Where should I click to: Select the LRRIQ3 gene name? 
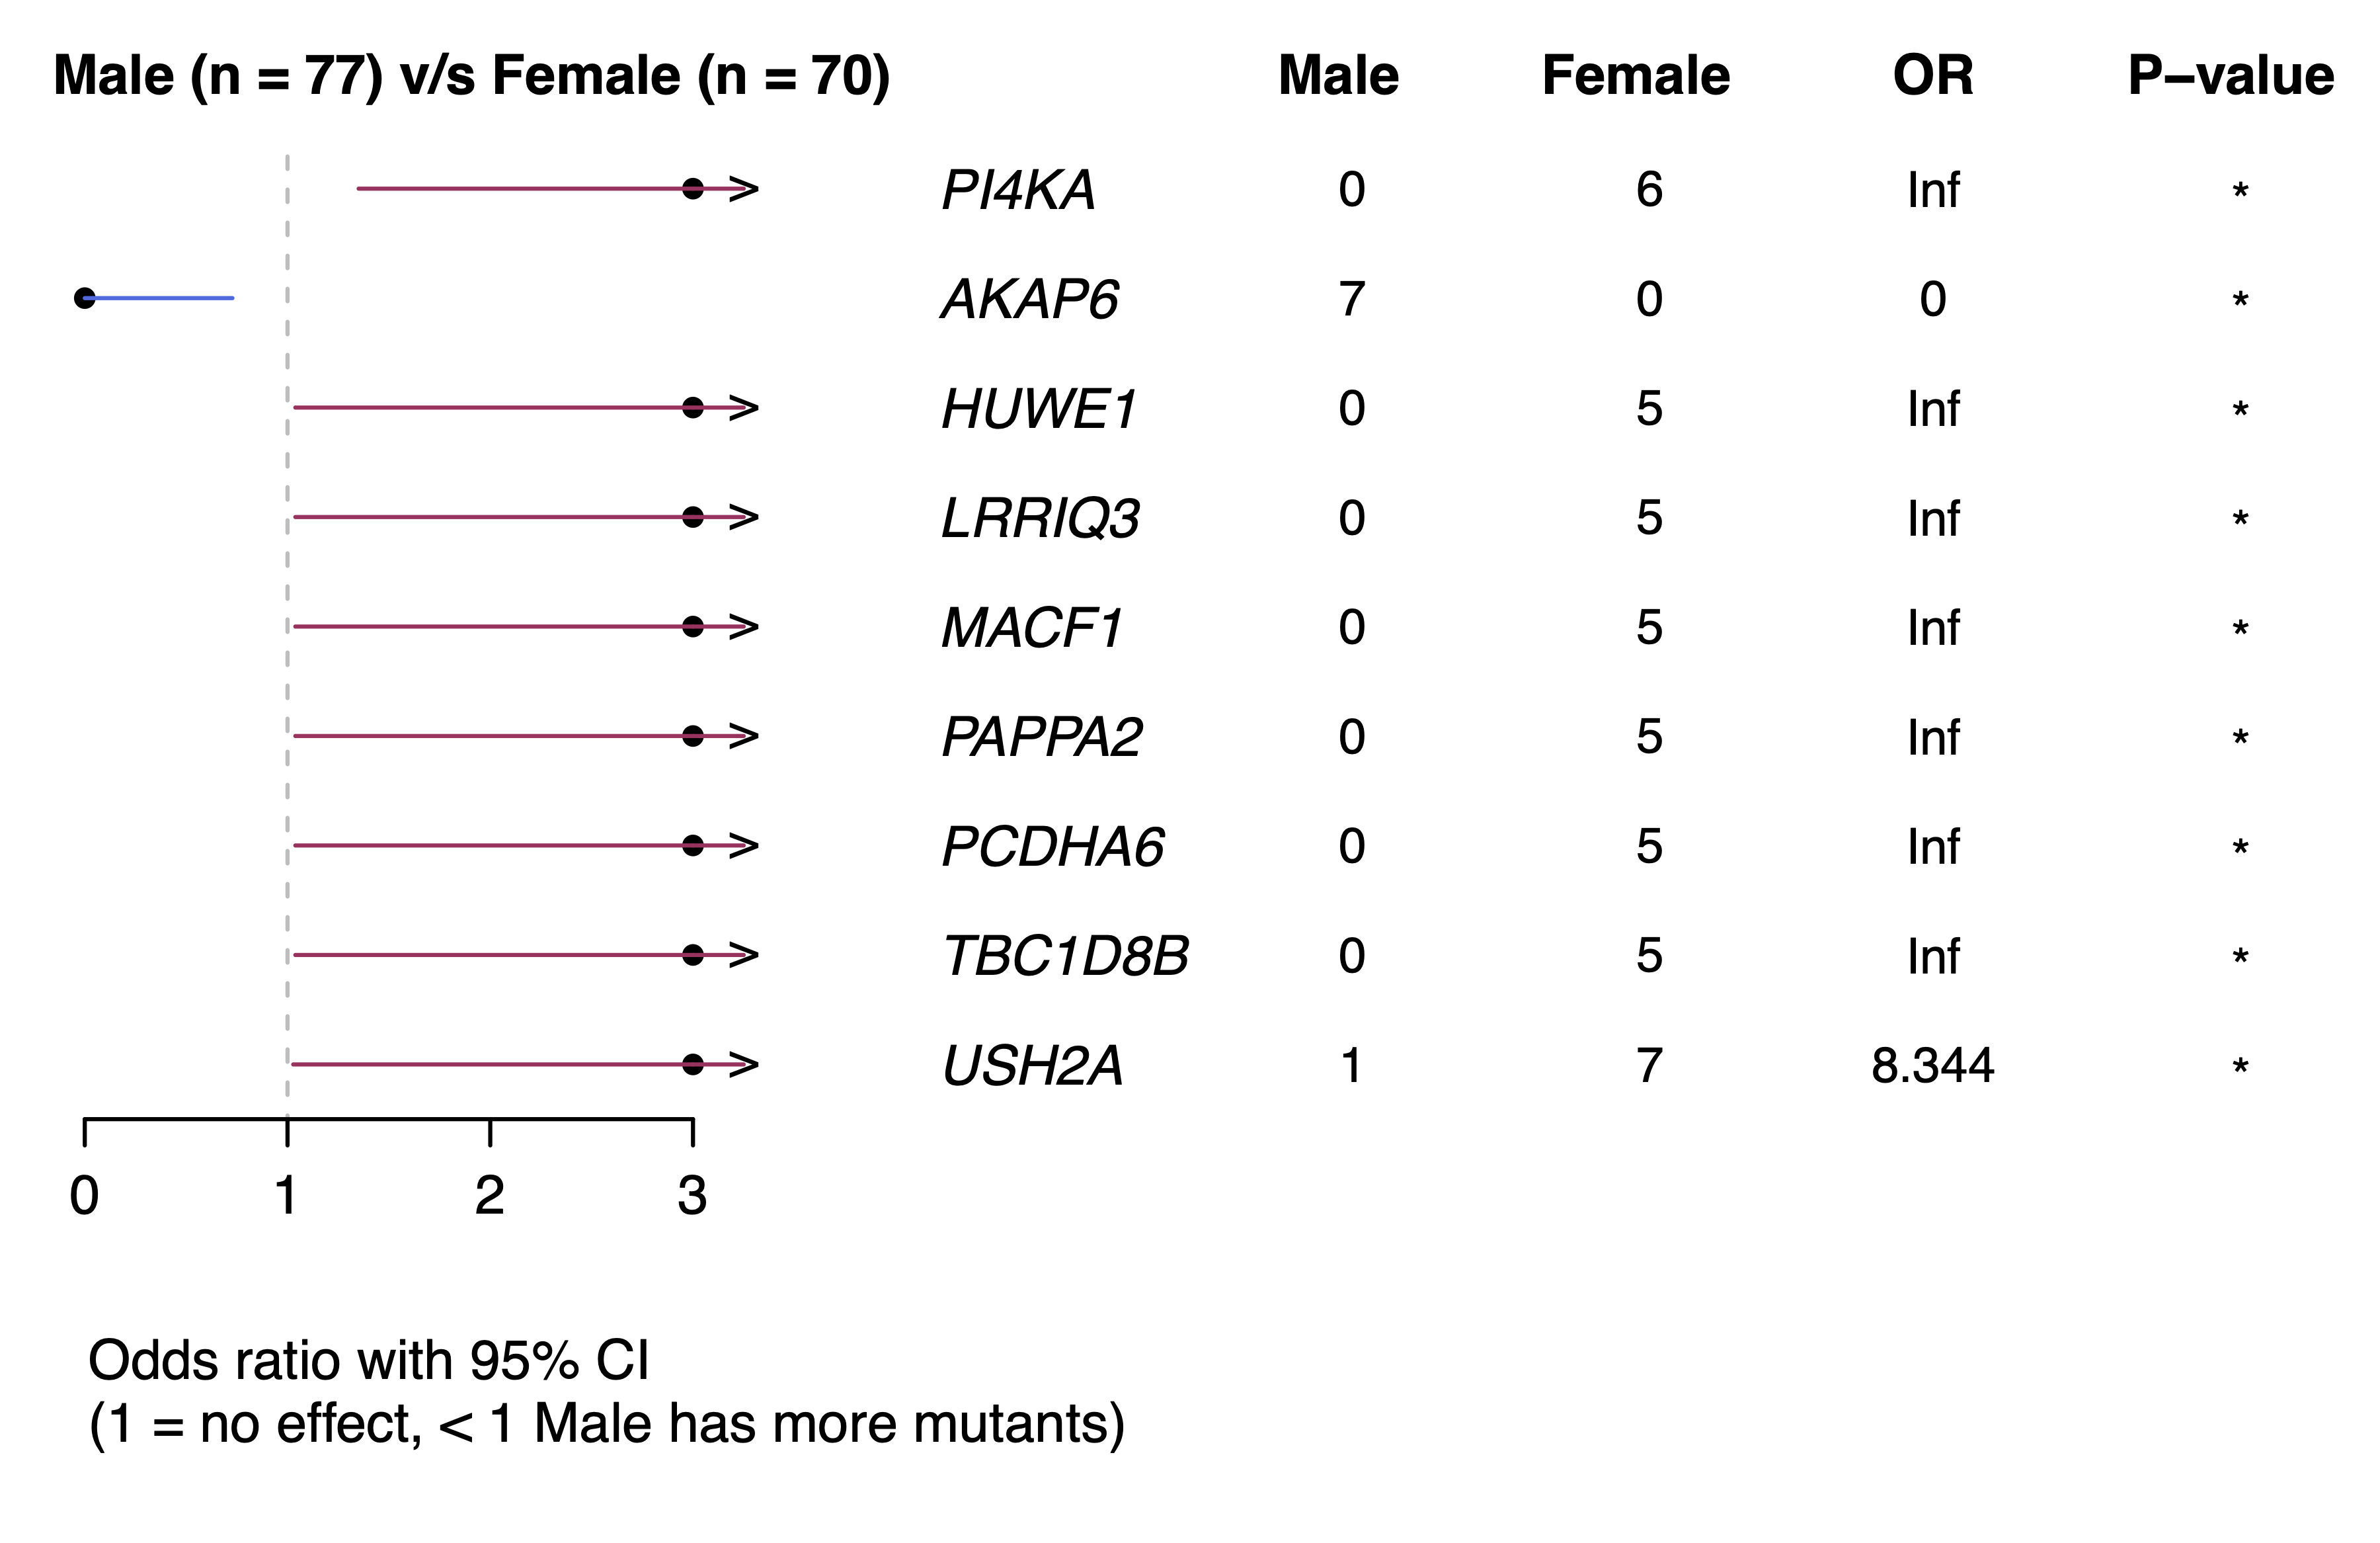click(x=1040, y=519)
